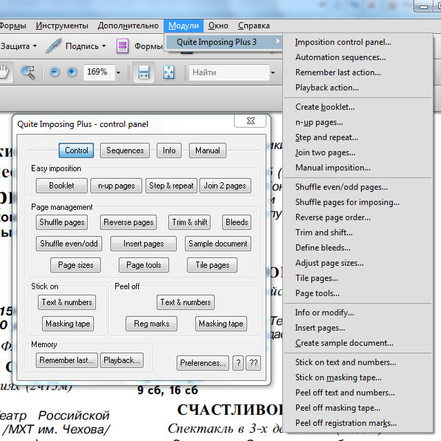The width and height of the screenshot is (441, 441).
Task: Switch to the Manual tab button
Action: pos(208,150)
